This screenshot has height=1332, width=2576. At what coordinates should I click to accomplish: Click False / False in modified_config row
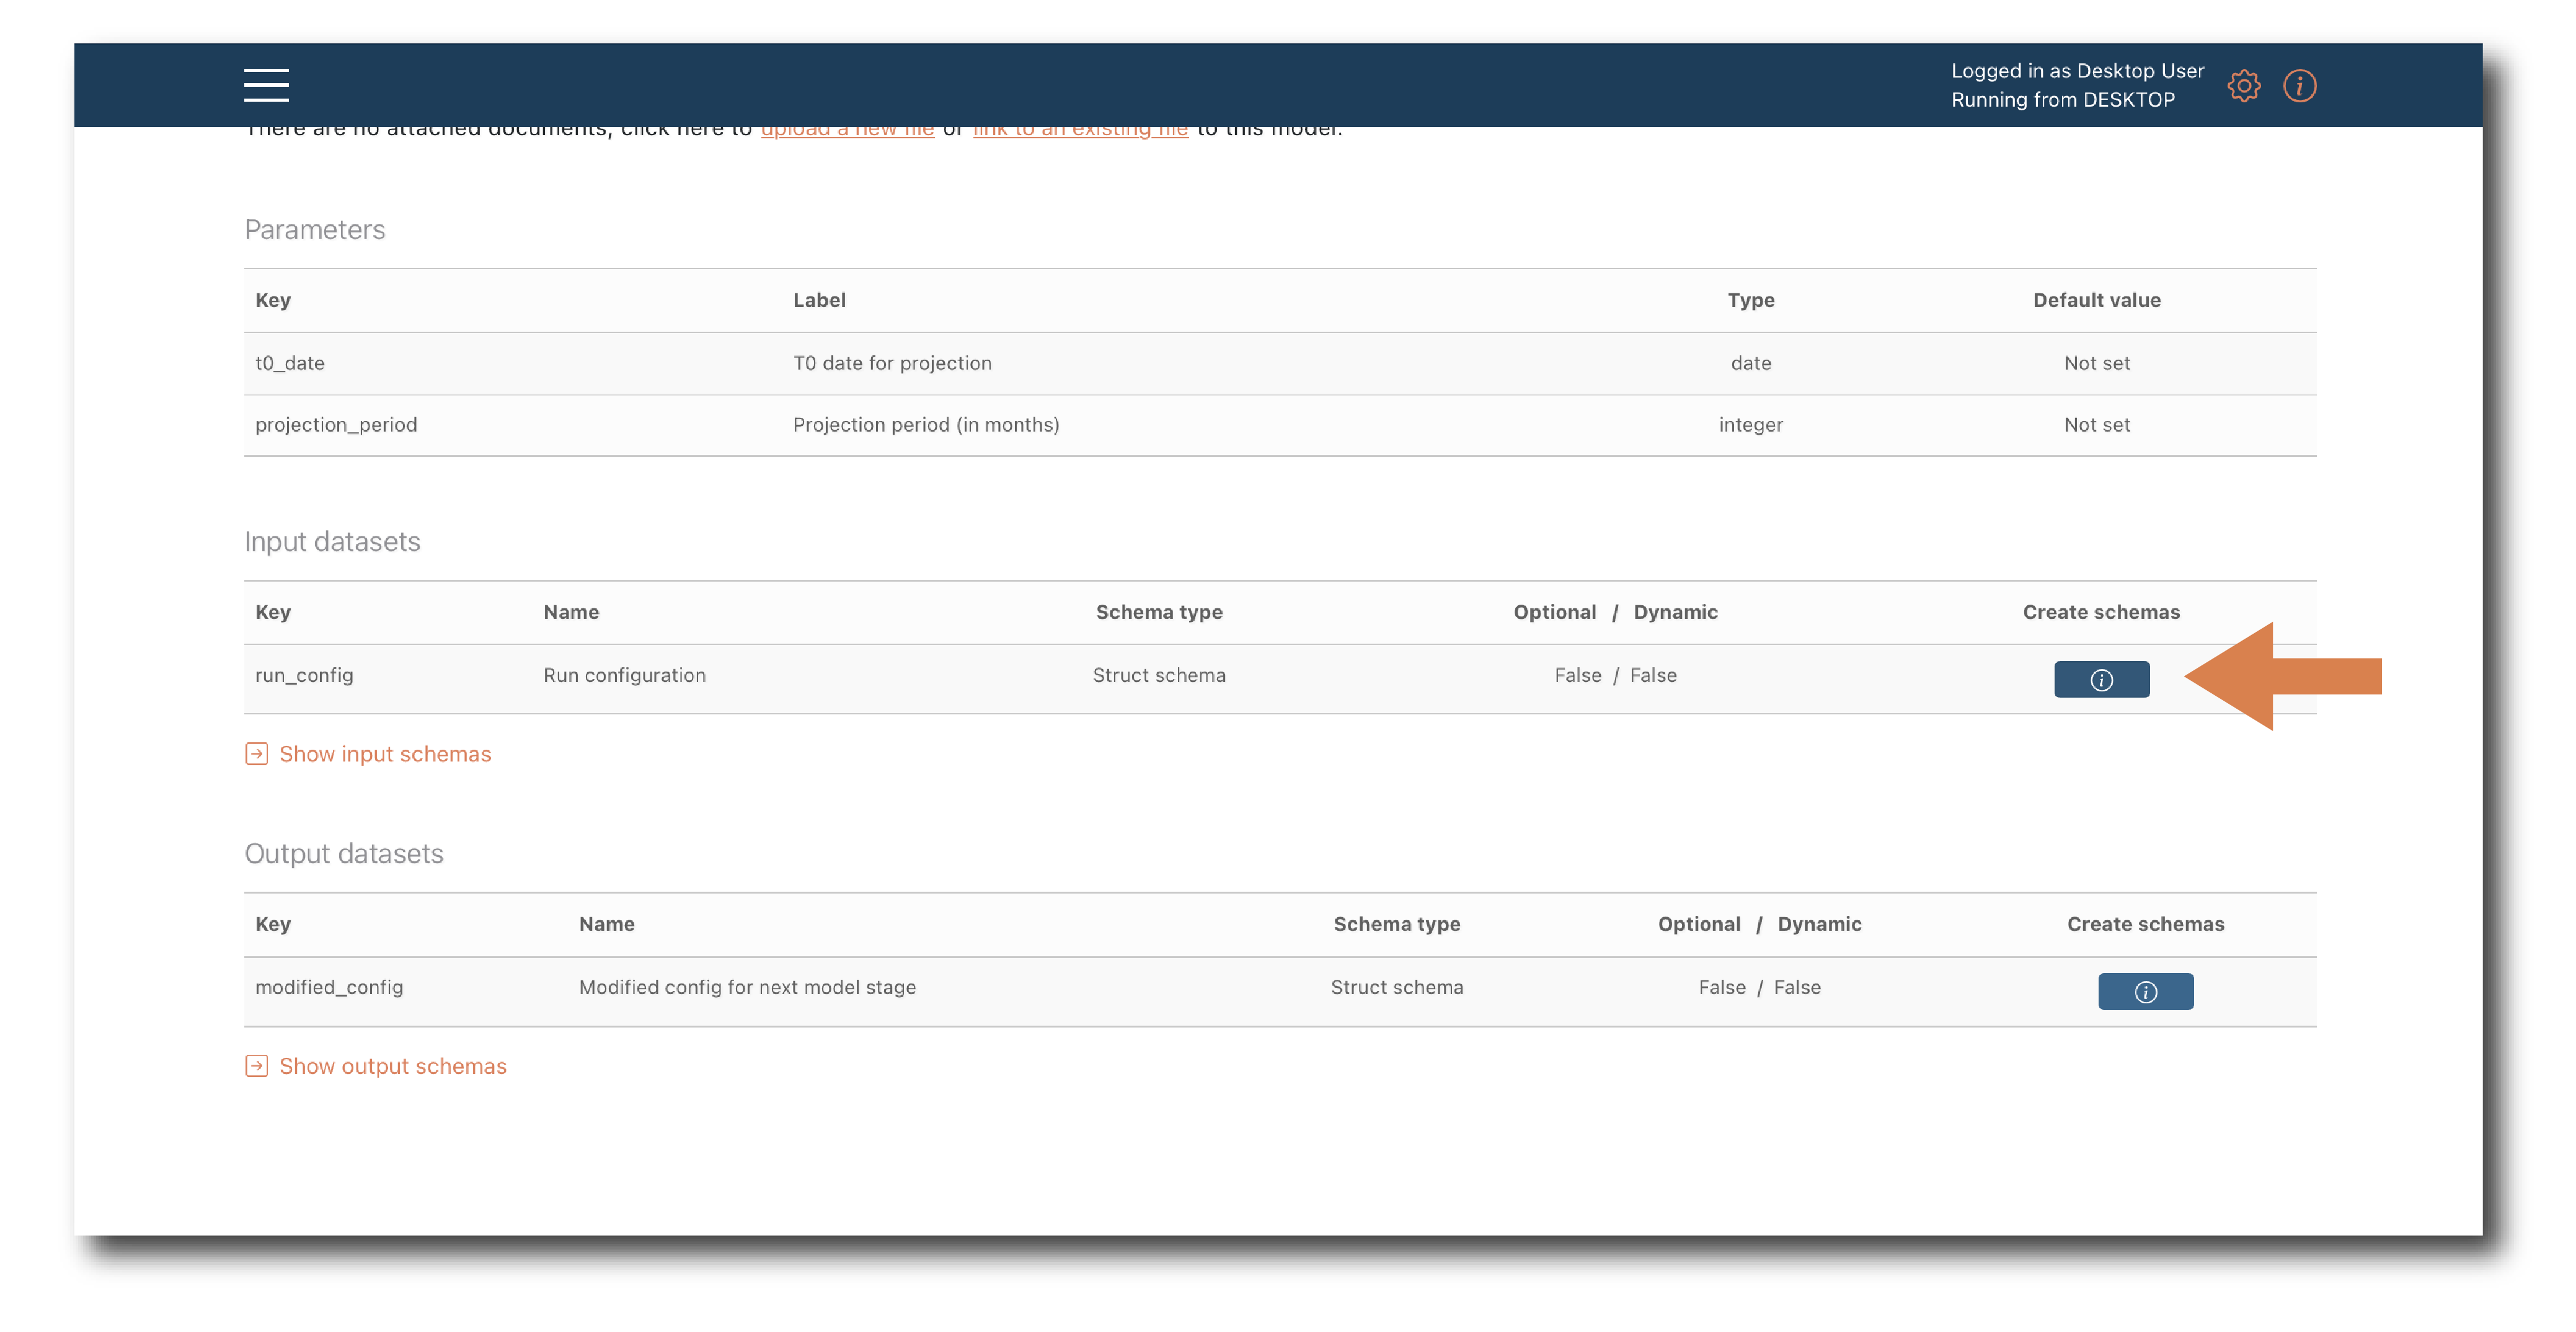(1759, 987)
